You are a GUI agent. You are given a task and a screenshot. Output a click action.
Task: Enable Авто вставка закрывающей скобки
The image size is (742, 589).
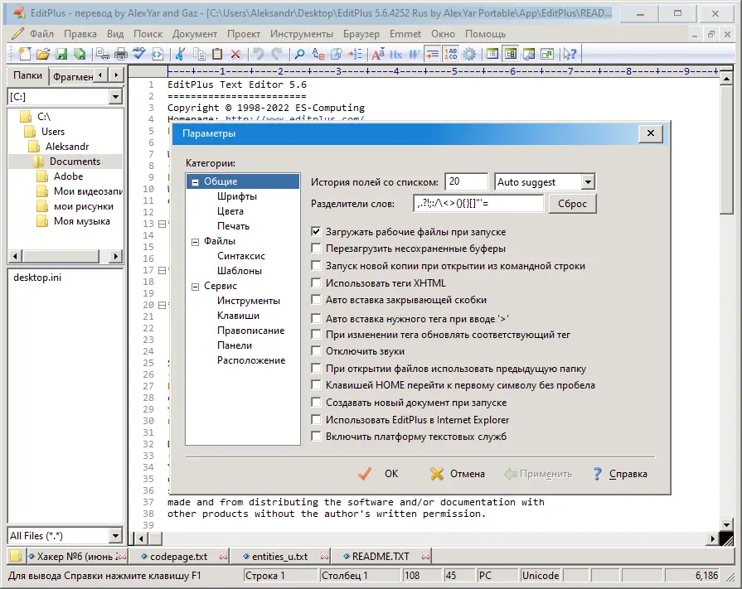coord(316,299)
